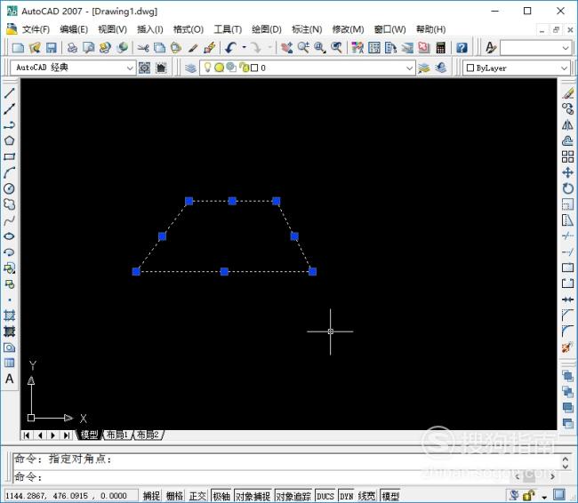
Task: Open the undo history dropdown arrow
Action: coord(244,47)
